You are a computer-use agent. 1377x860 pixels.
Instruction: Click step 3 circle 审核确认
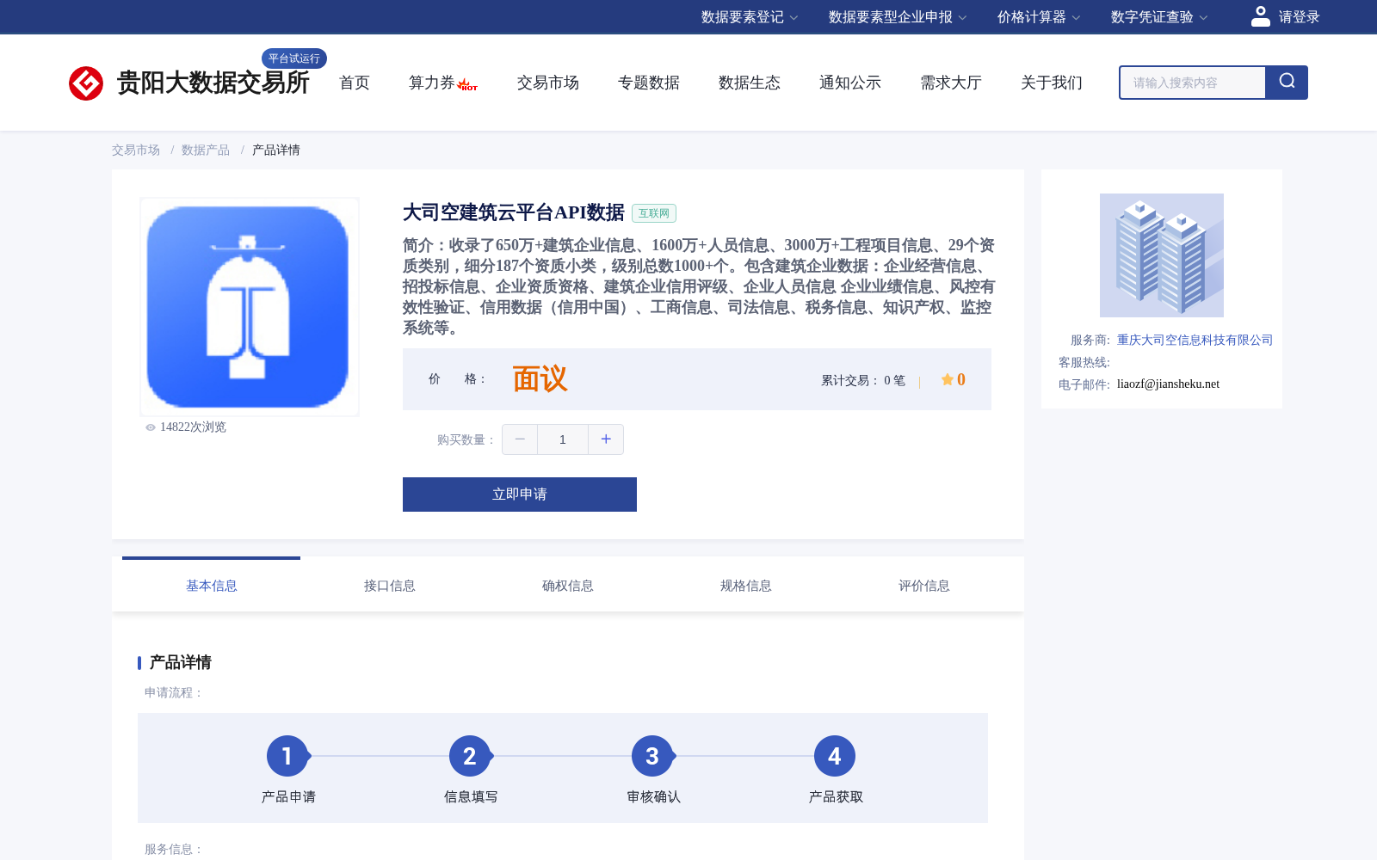[x=652, y=756]
